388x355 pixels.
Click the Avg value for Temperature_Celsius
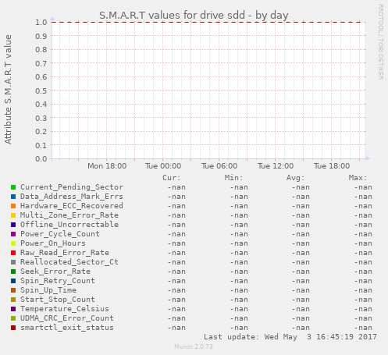tap(301, 309)
